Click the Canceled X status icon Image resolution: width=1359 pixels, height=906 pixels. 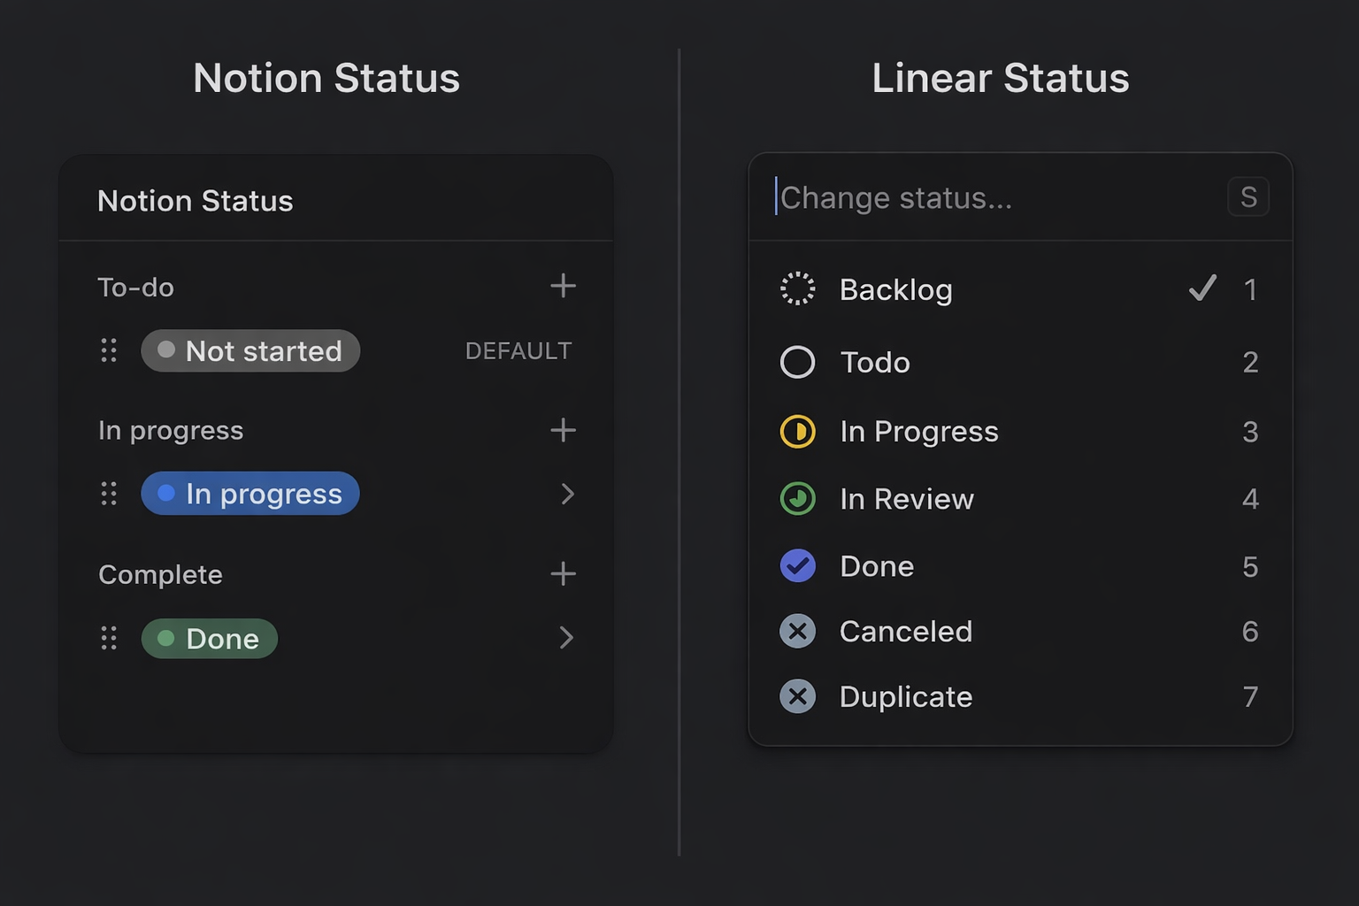[797, 631]
